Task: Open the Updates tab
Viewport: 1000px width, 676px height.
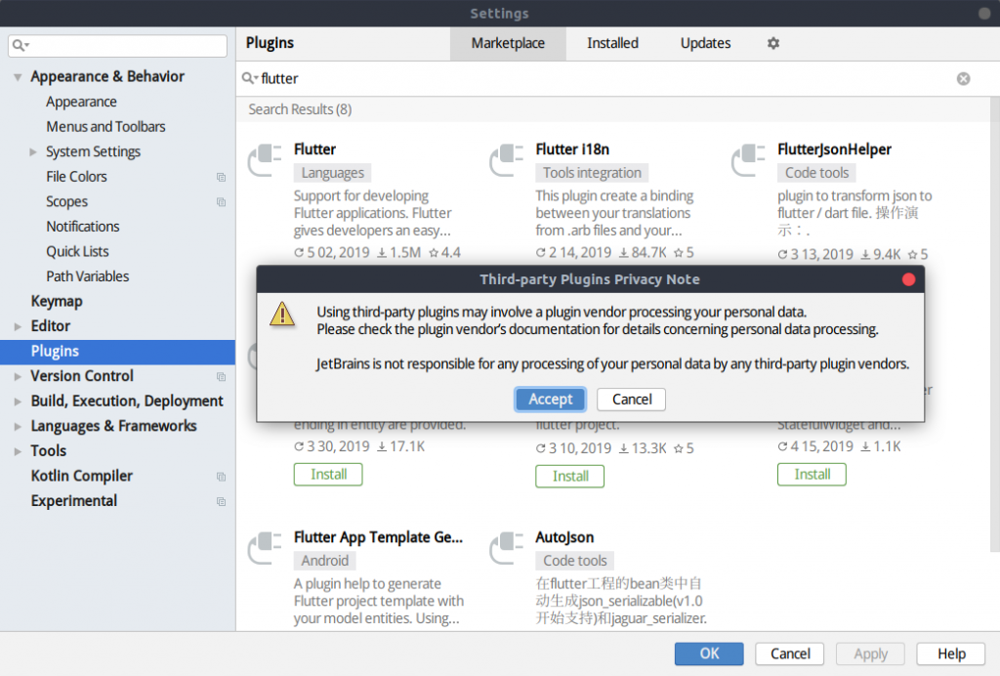Action: [x=705, y=43]
